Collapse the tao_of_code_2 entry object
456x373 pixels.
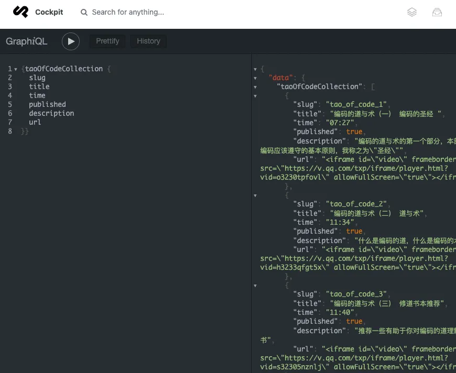[x=255, y=195]
